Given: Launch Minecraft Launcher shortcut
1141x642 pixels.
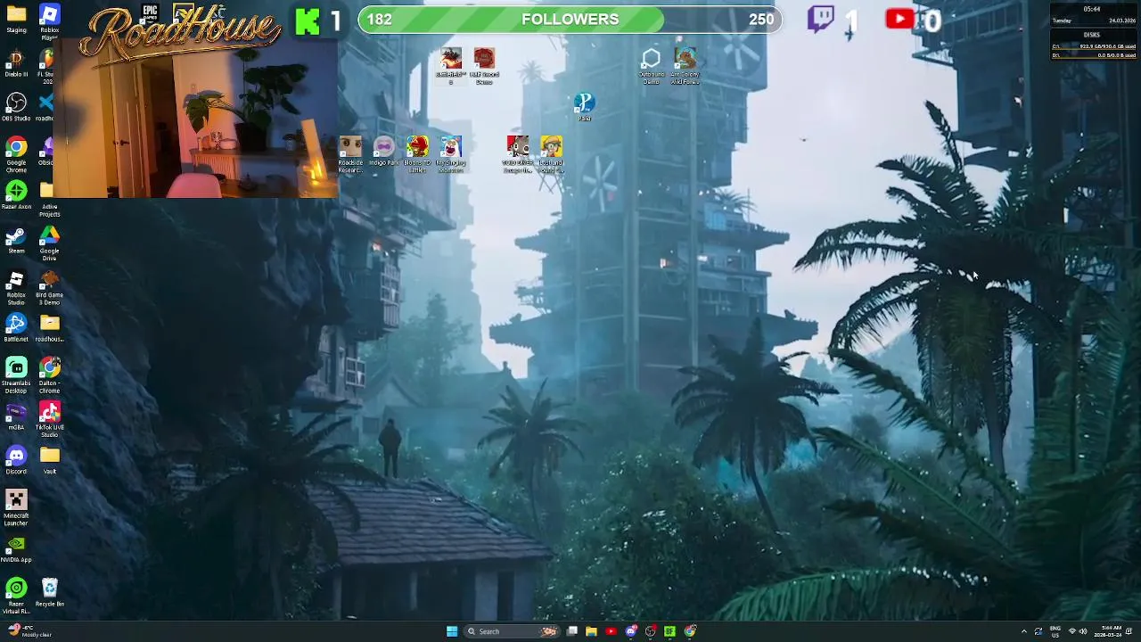Looking at the screenshot, I should 16,508.
